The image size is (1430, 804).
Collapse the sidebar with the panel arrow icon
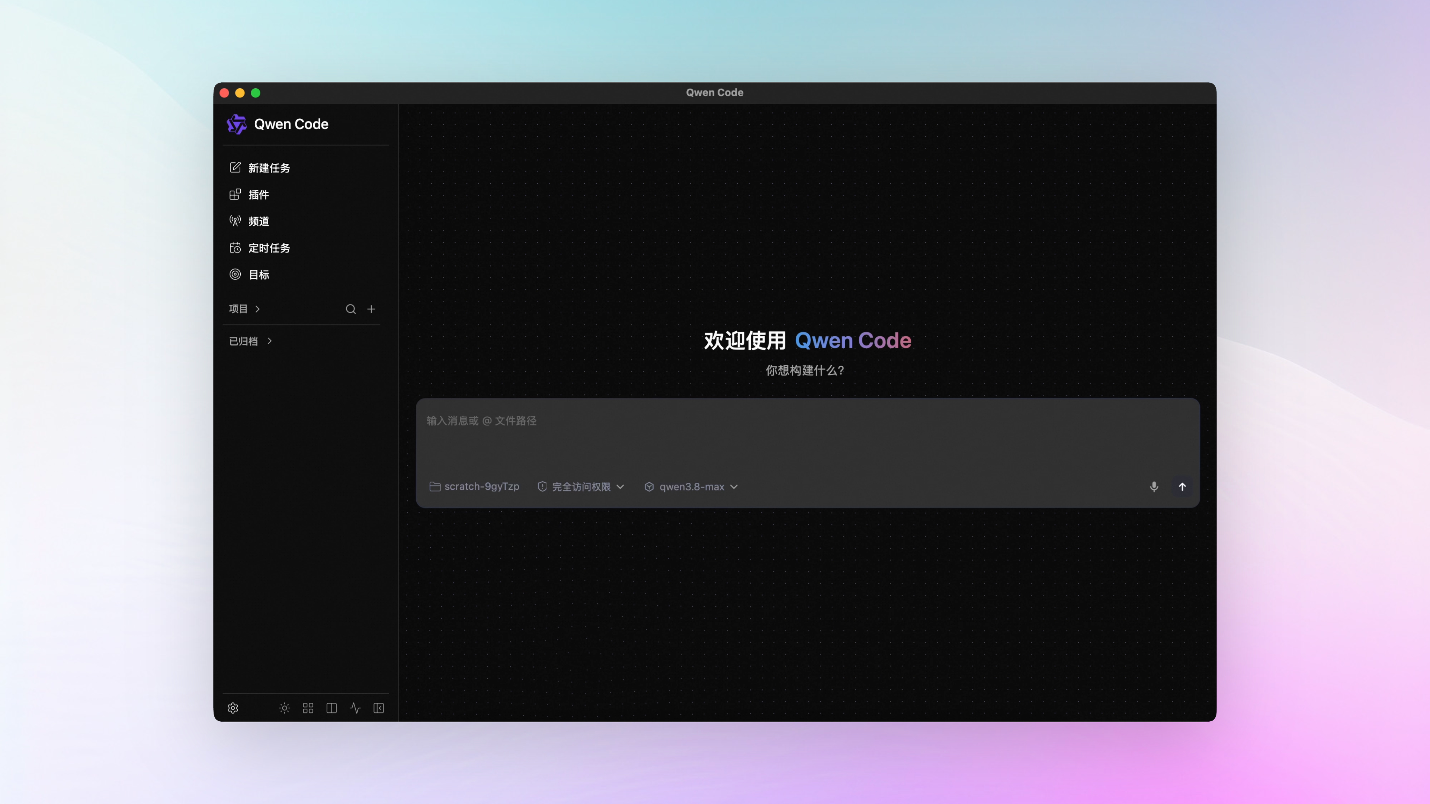pos(379,708)
